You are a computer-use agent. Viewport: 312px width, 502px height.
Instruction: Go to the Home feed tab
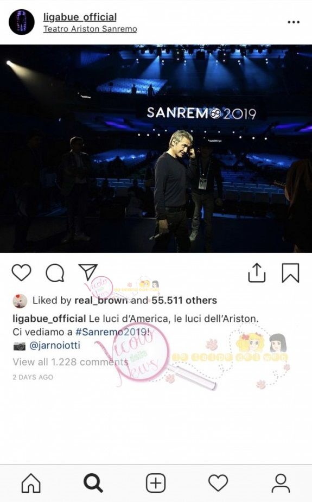31,482
